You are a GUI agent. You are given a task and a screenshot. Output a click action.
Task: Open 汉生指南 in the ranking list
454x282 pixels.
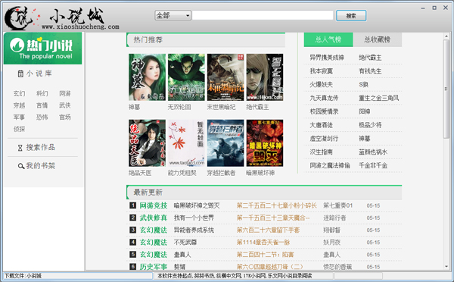pyautogui.click(x=321, y=152)
